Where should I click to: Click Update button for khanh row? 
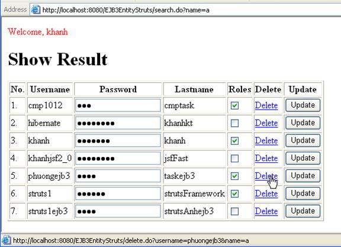(x=303, y=140)
